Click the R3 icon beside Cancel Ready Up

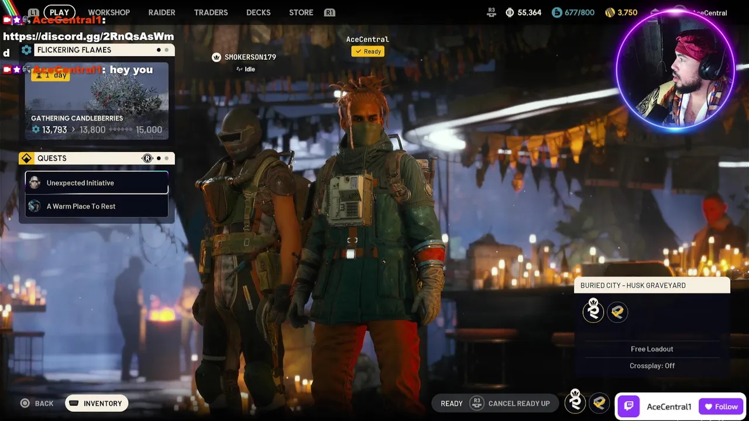477,403
